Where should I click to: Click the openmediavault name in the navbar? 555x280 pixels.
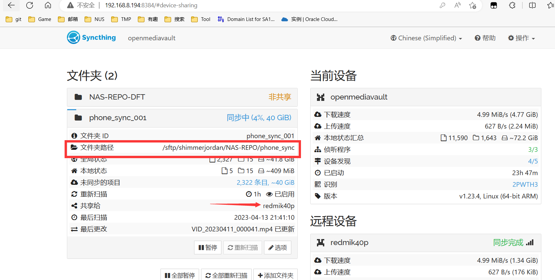(151, 38)
